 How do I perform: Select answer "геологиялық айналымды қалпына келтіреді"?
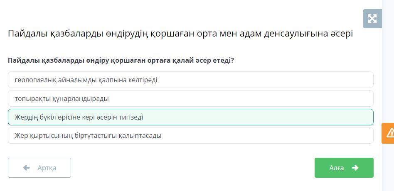click(x=190, y=80)
